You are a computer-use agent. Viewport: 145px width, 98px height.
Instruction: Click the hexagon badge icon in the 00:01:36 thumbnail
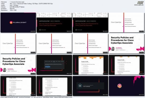click(x=80, y=86)
